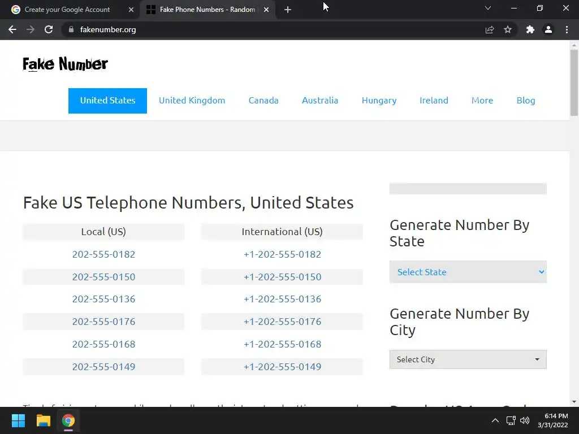Screen dimensions: 579x434
Task: Open the Extensions puzzle icon
Action: click(530, 29)
